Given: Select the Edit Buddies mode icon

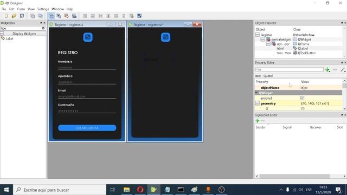Looking at the screenshot, I should pos(66,16).
